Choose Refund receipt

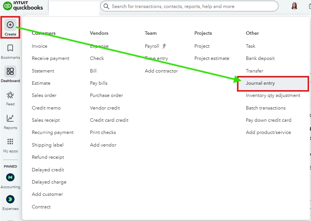click(x=48, y=157)
